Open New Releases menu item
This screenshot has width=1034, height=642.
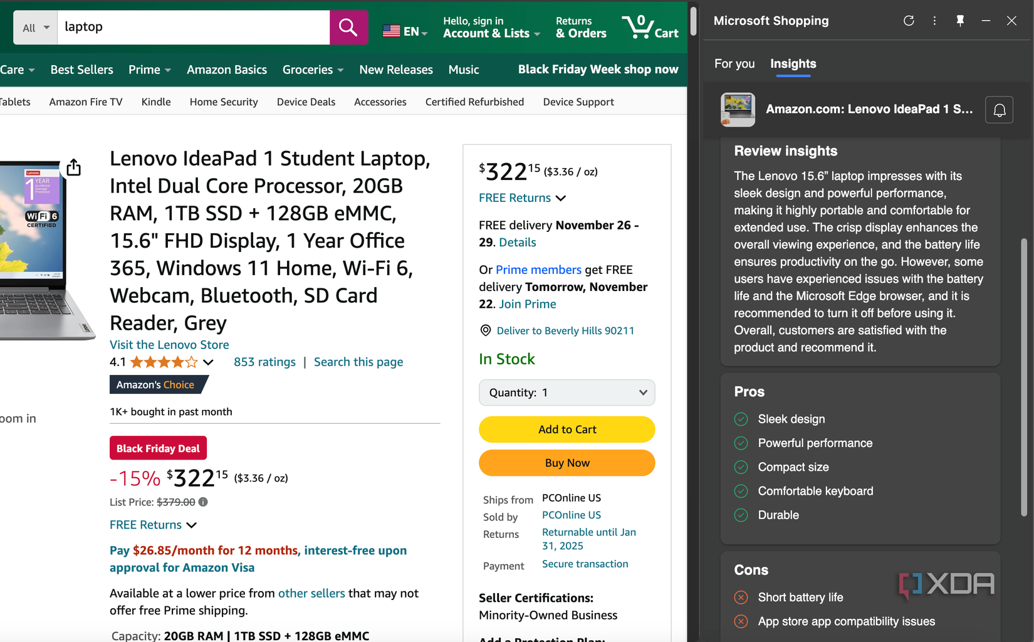(x=396, y=70)
